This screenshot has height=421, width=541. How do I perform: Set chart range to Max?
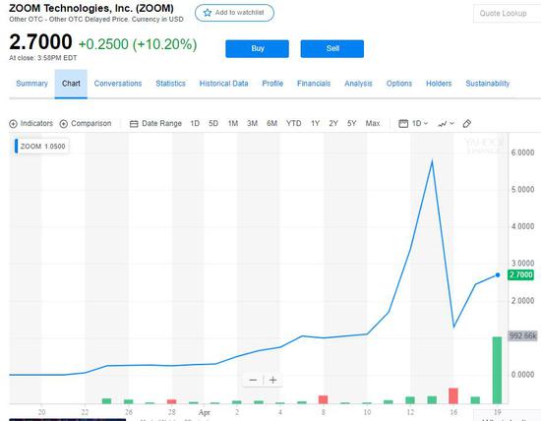373,124
